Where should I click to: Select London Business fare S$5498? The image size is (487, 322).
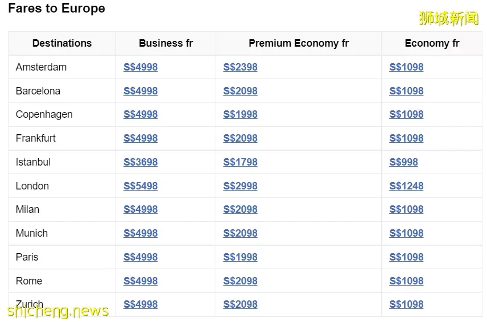pos(141,186)
